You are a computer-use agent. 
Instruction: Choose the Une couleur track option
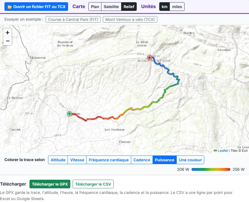point(190,160)
